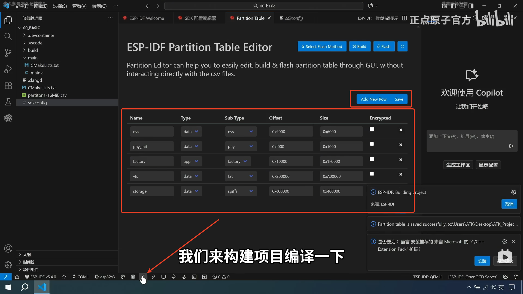Expand the 大纲 outline section

click(x=27, y=255)
